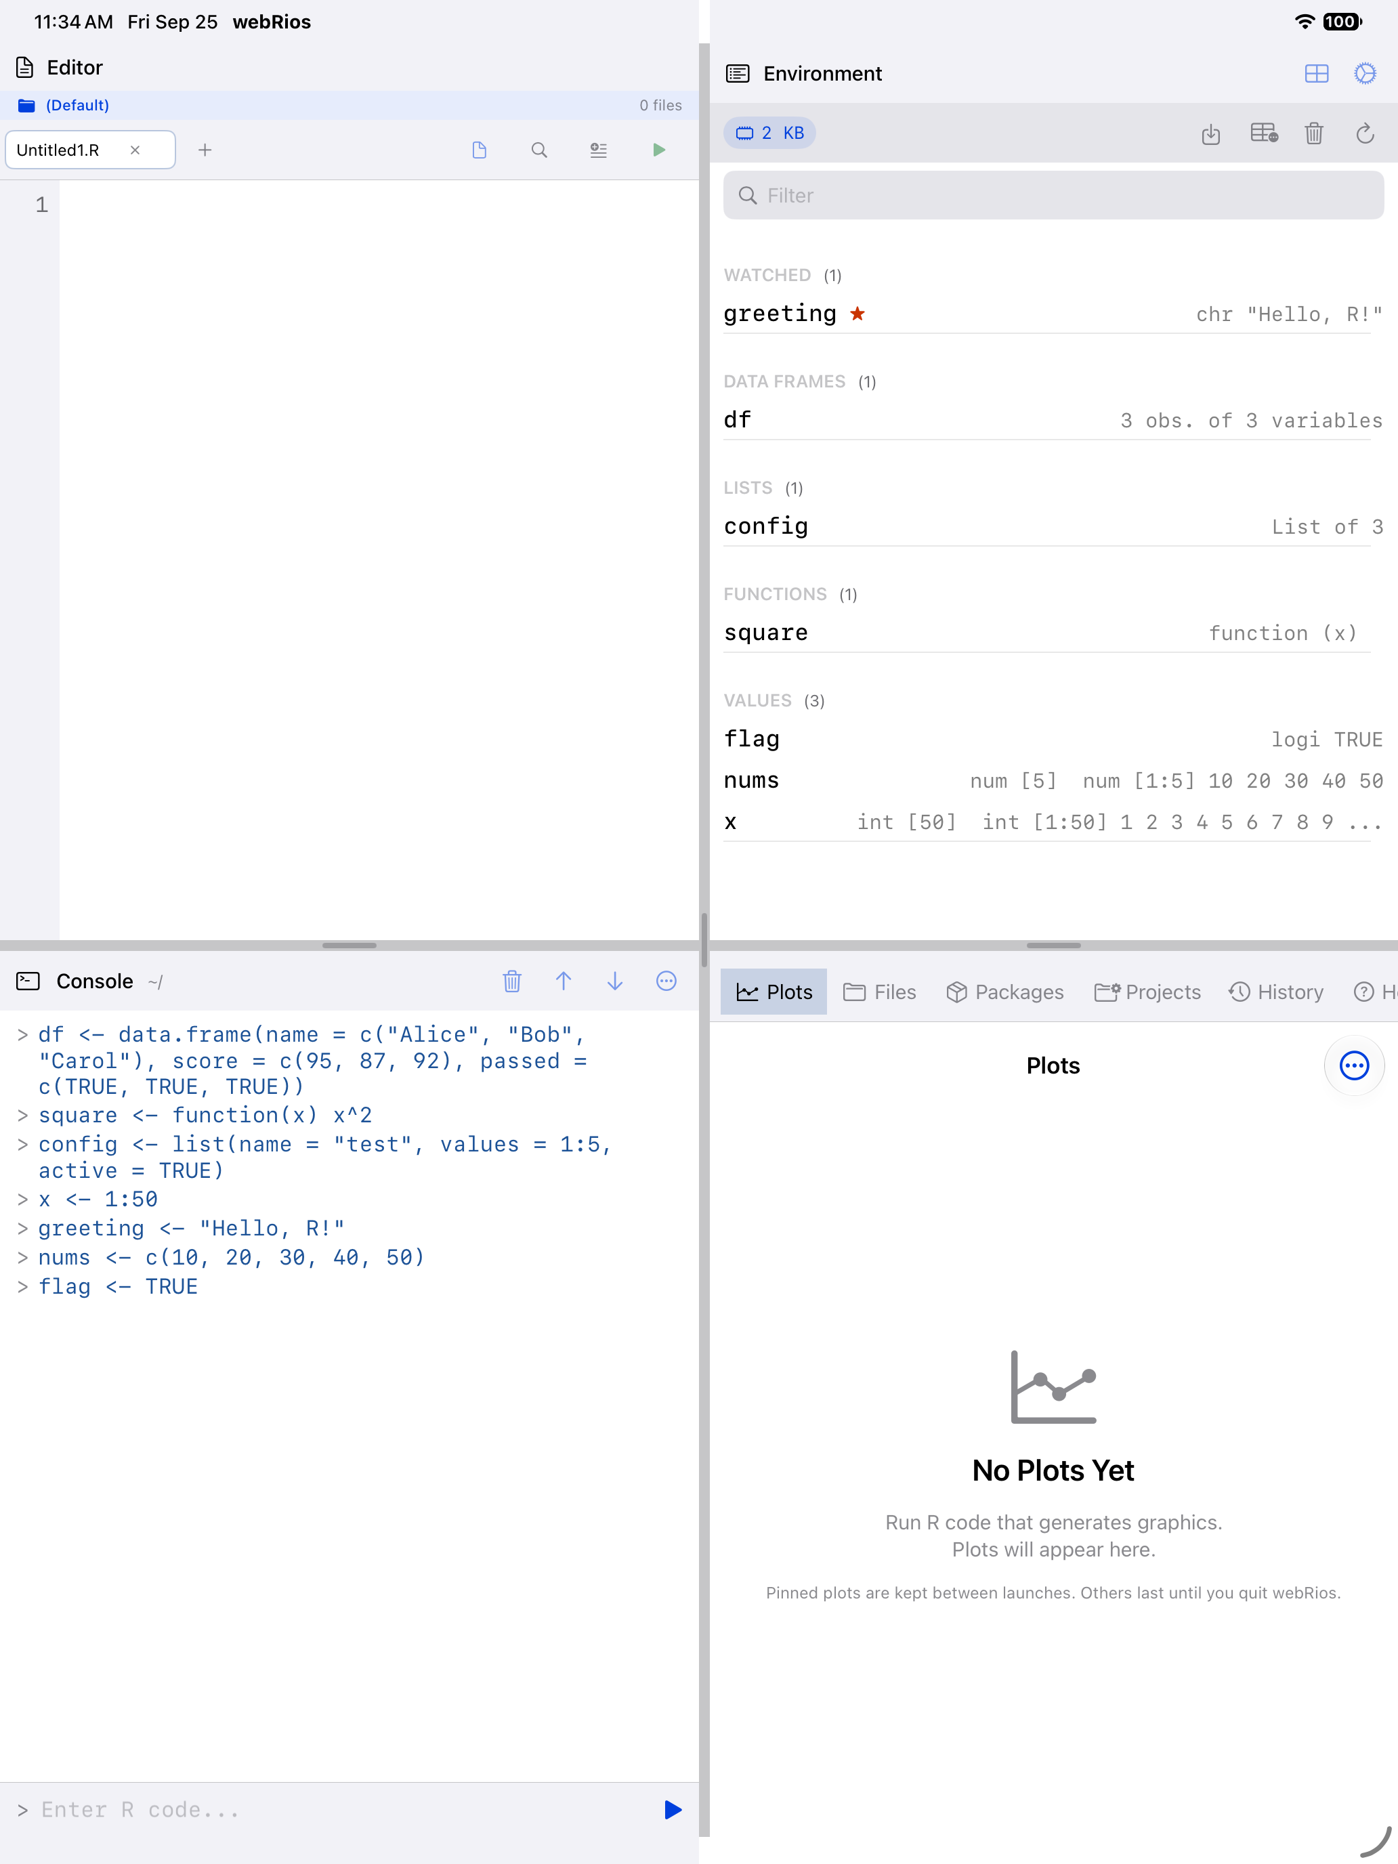Open the editor outline list icon

(598, 150)
